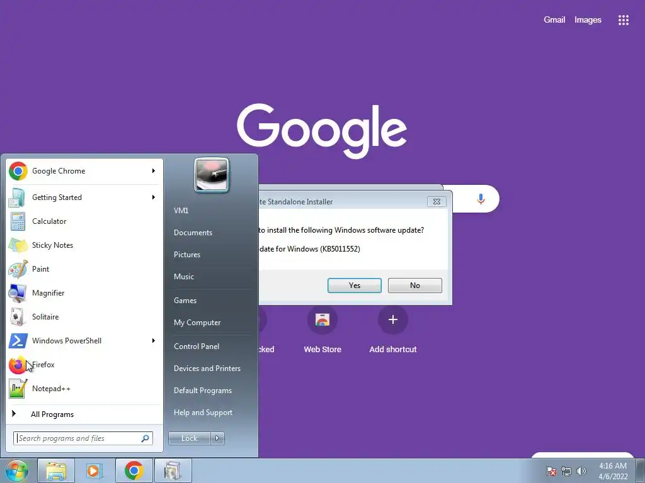
Task: Open Devices and Printers
Action: [207, 369]
